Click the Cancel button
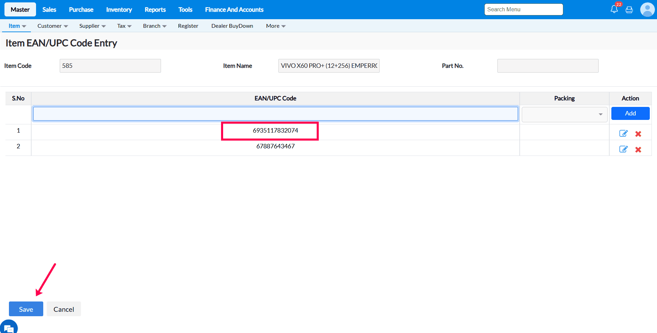The height and width of the screenshot is (333, 657). coord(64,309)
